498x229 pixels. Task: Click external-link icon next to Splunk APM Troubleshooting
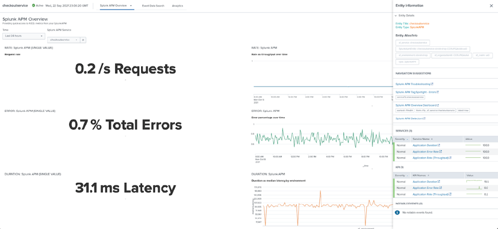pos(432,84)
